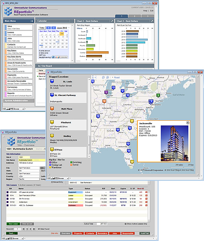The image size is (204, 241).
Task: Click the yellow Medley marker icon in the list
Action: coord(52,136)
